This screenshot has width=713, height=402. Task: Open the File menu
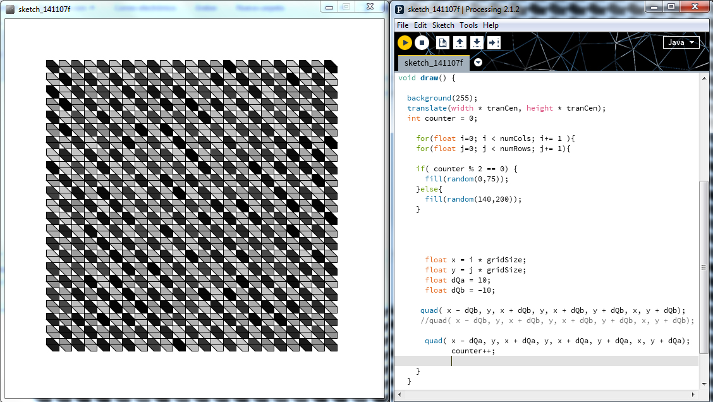click(x=402, y=25)
